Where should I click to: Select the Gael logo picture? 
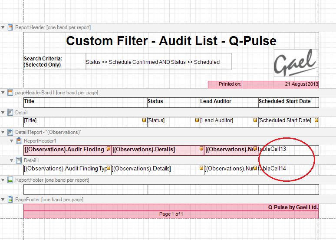296,63
